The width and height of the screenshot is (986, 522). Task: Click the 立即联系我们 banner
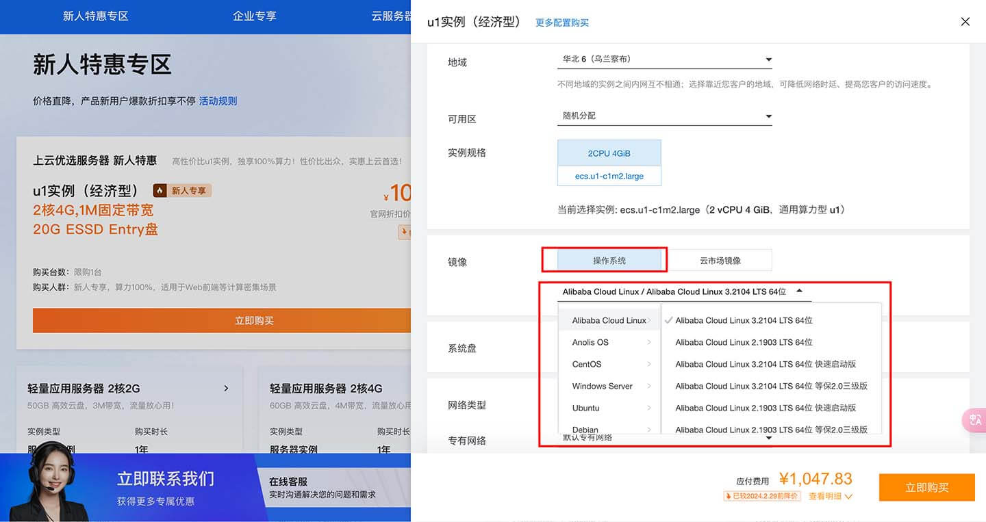click(166, 478)
